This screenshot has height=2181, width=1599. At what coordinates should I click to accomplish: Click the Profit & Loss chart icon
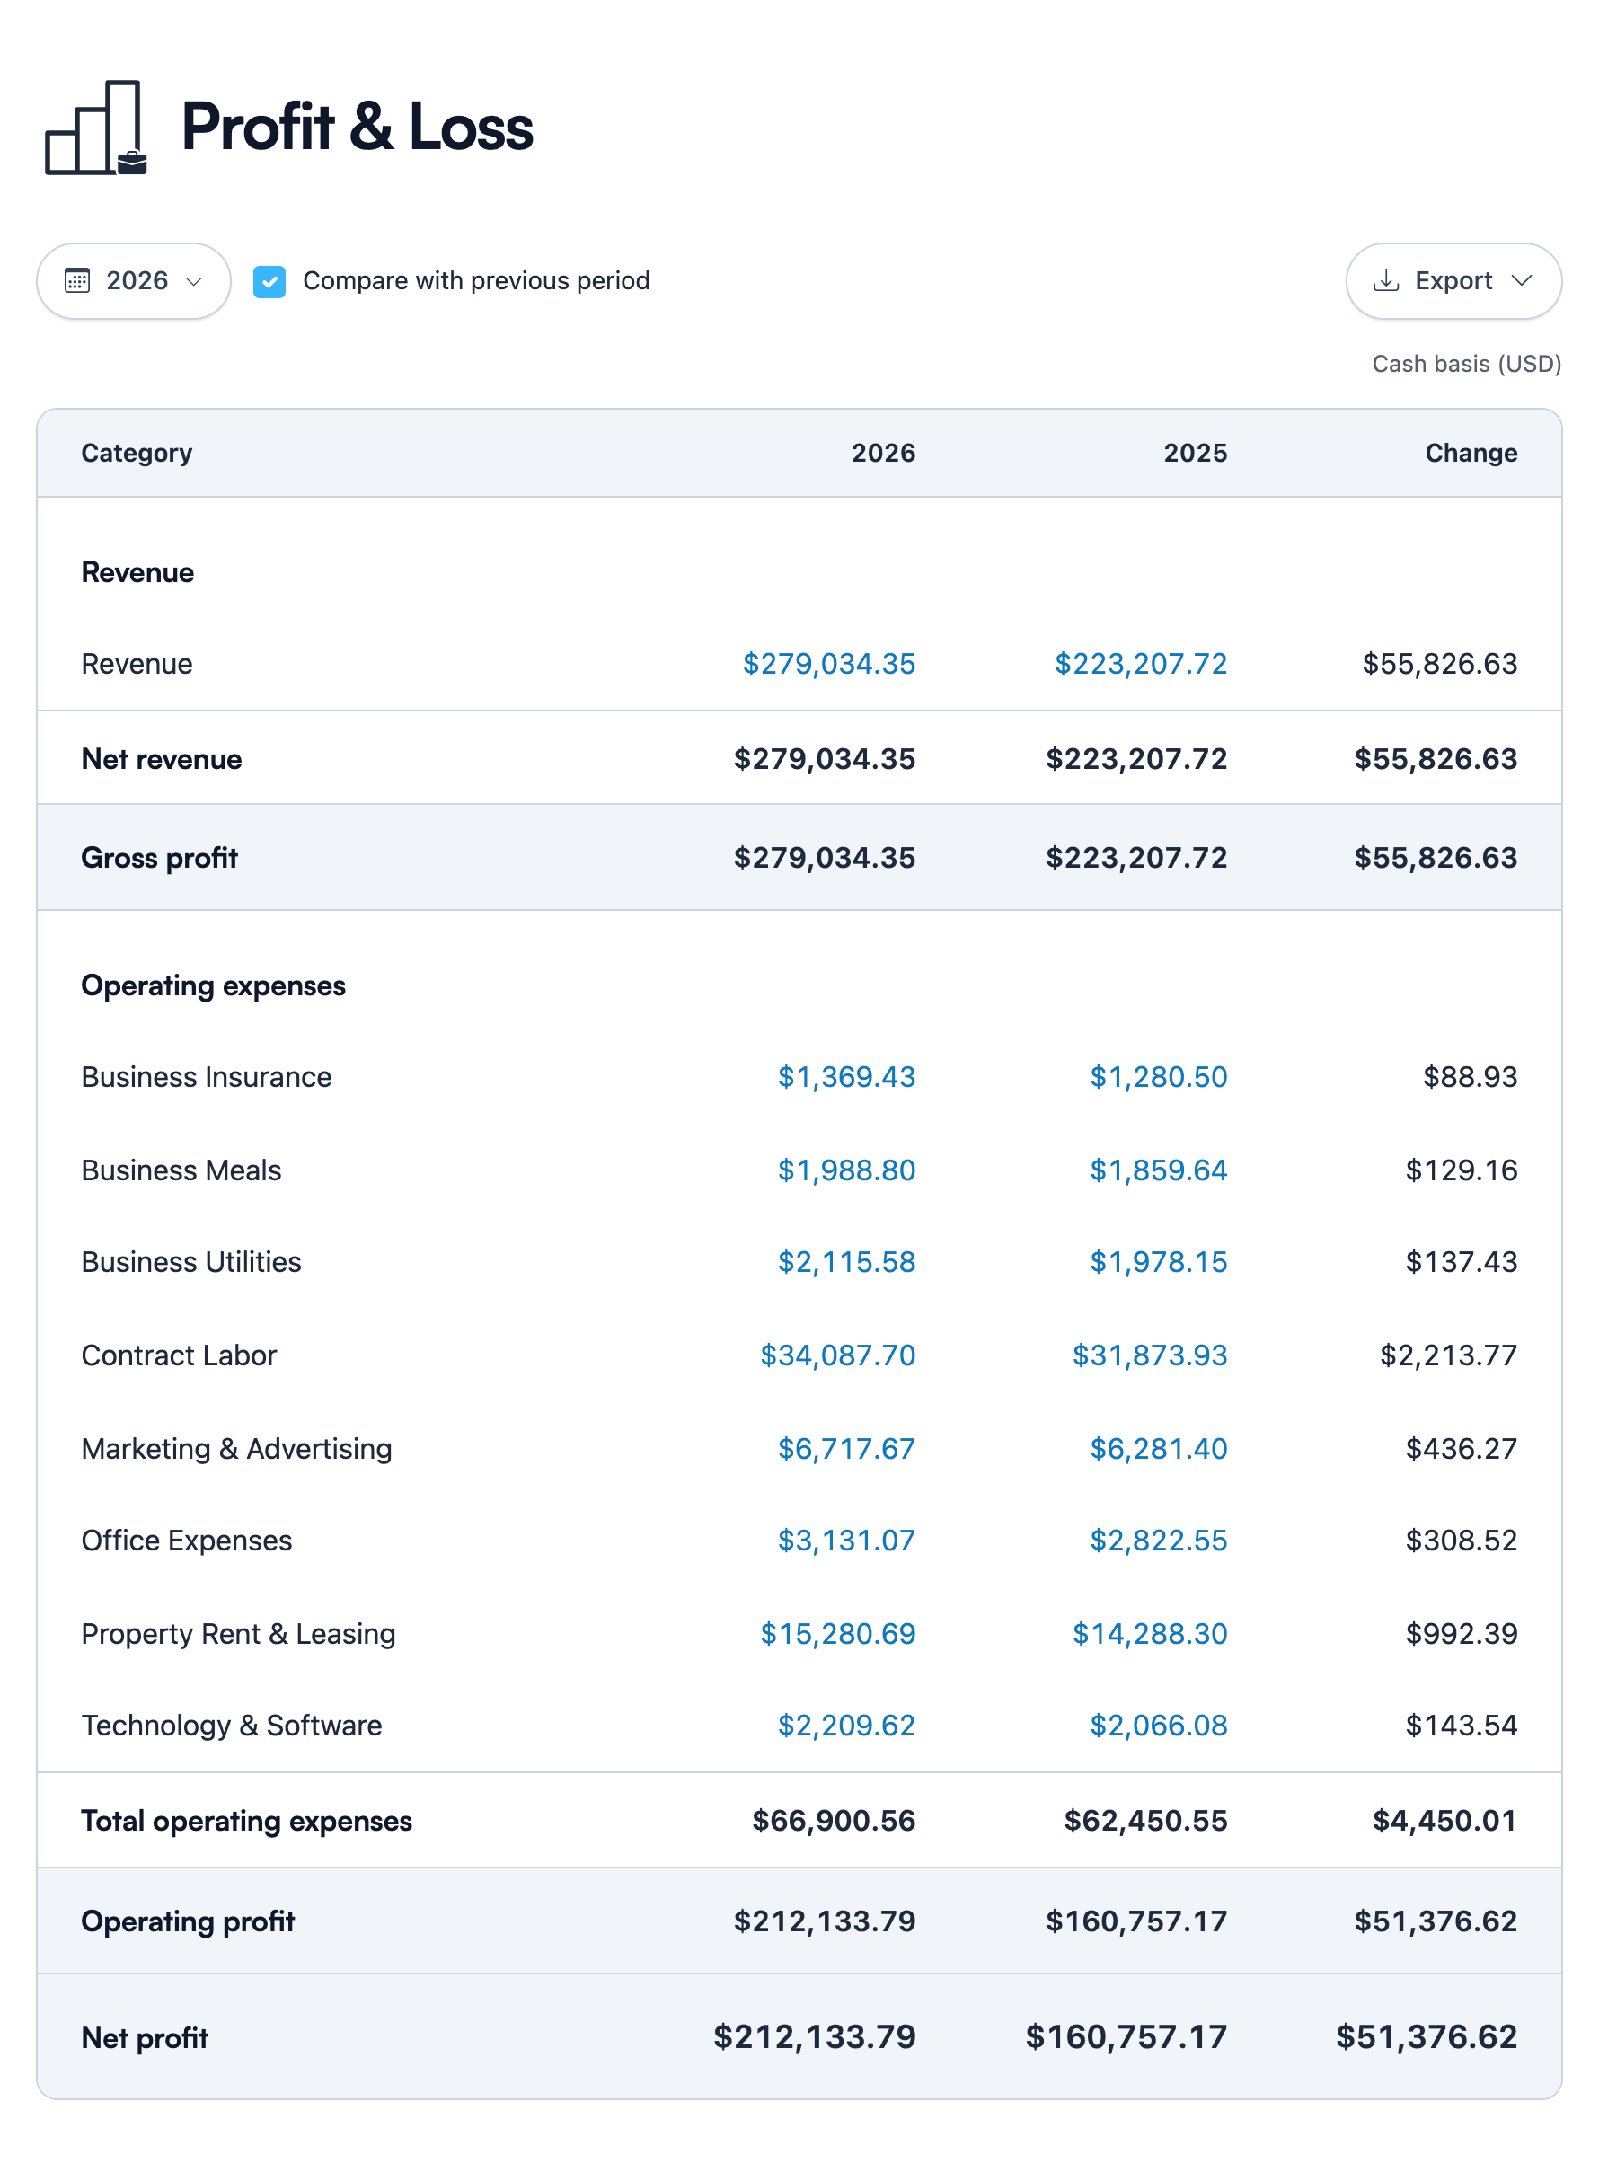click(x=96, y=128)
